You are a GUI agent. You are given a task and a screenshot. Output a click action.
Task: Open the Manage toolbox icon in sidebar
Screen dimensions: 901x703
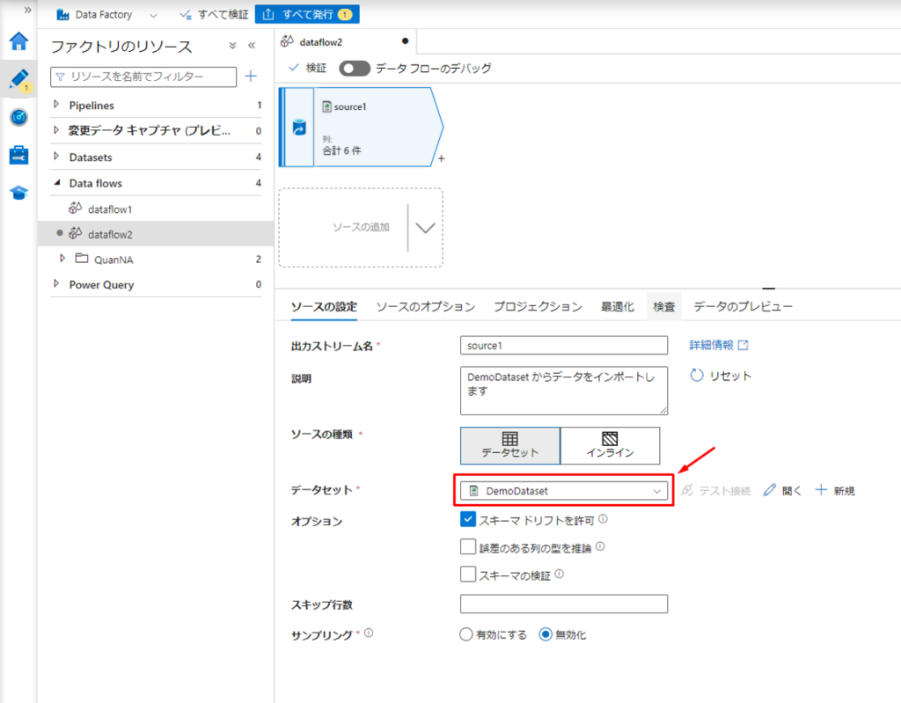coord(18,155)
